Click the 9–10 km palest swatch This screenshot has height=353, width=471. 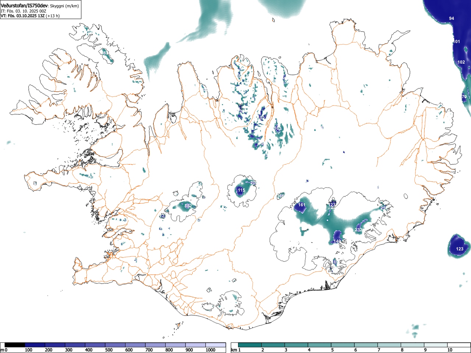point(436,345)
